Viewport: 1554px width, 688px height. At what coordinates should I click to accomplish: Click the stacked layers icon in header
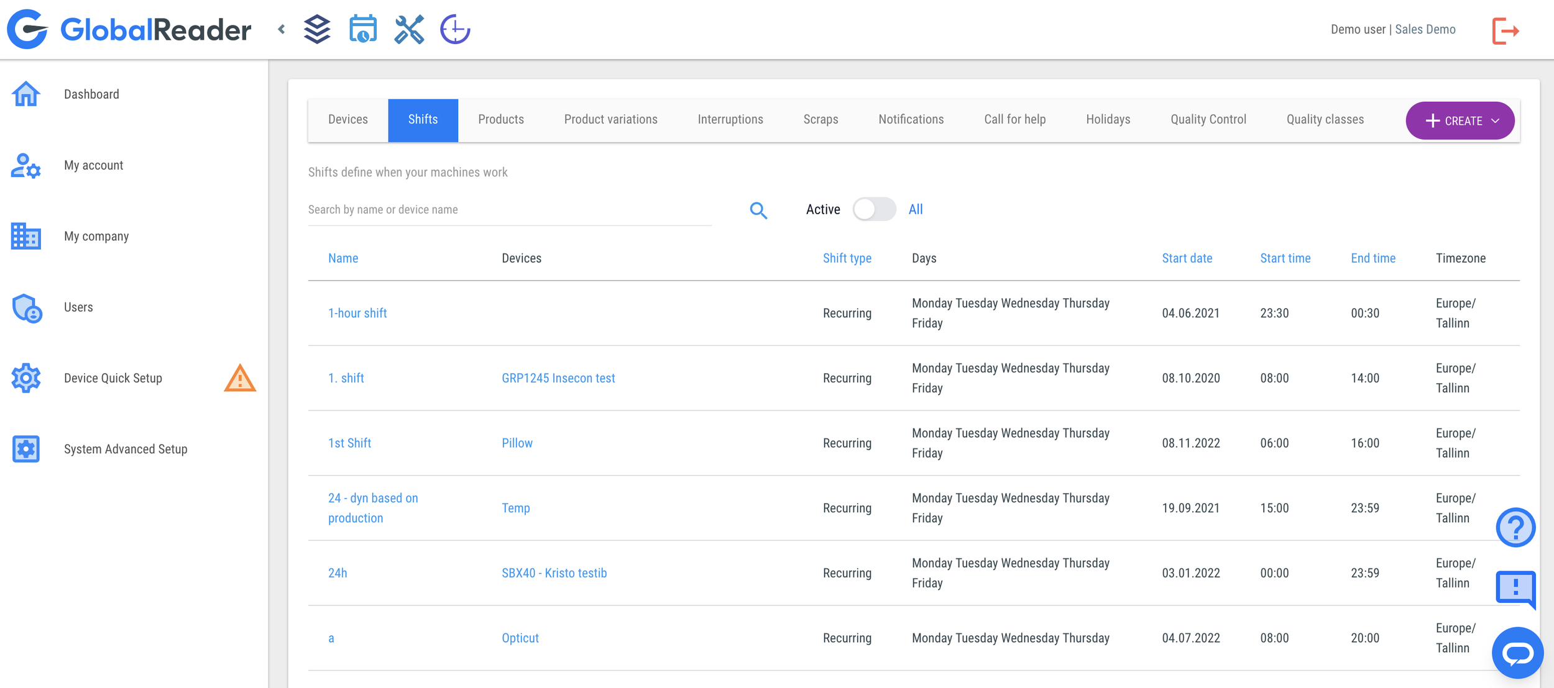(317, 29)
